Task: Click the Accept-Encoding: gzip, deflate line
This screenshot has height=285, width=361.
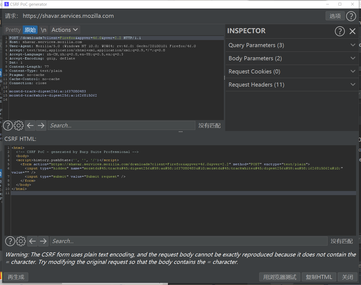Action: 42,58
